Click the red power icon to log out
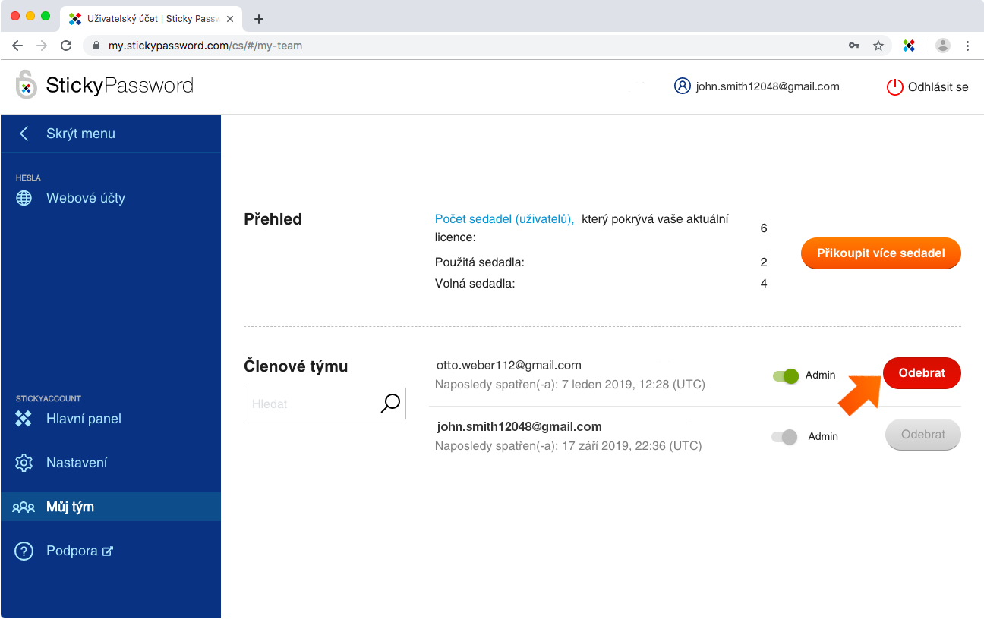984x619 pixels. [x=895, y=86]
